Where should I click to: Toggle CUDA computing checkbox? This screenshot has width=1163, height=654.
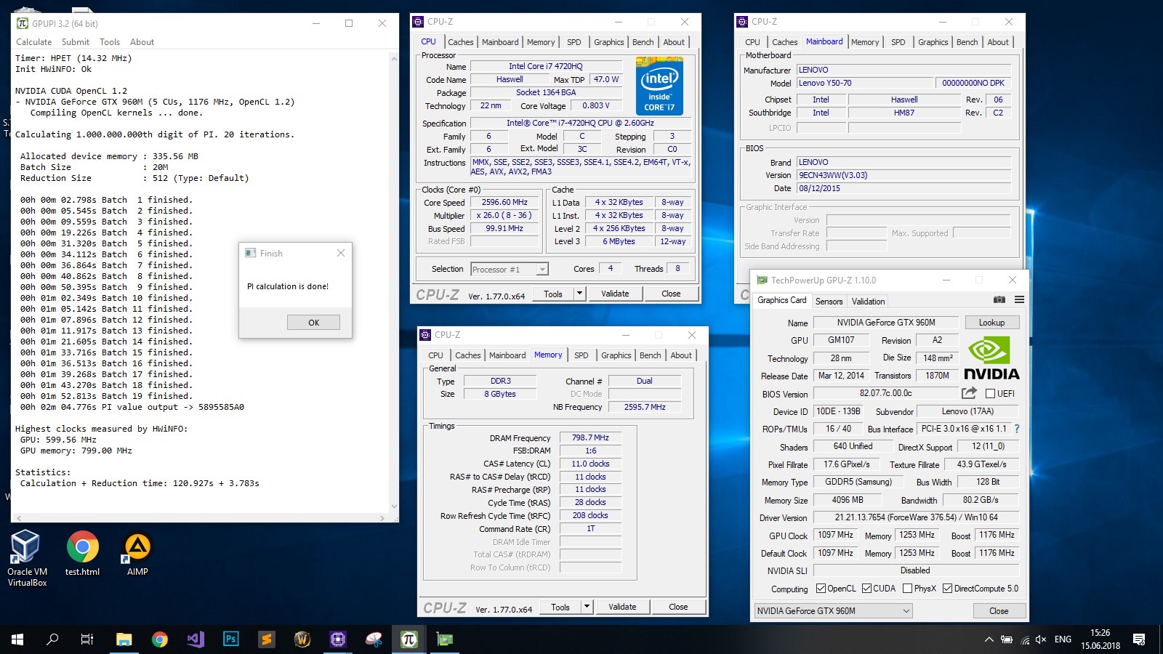[866, 589]
